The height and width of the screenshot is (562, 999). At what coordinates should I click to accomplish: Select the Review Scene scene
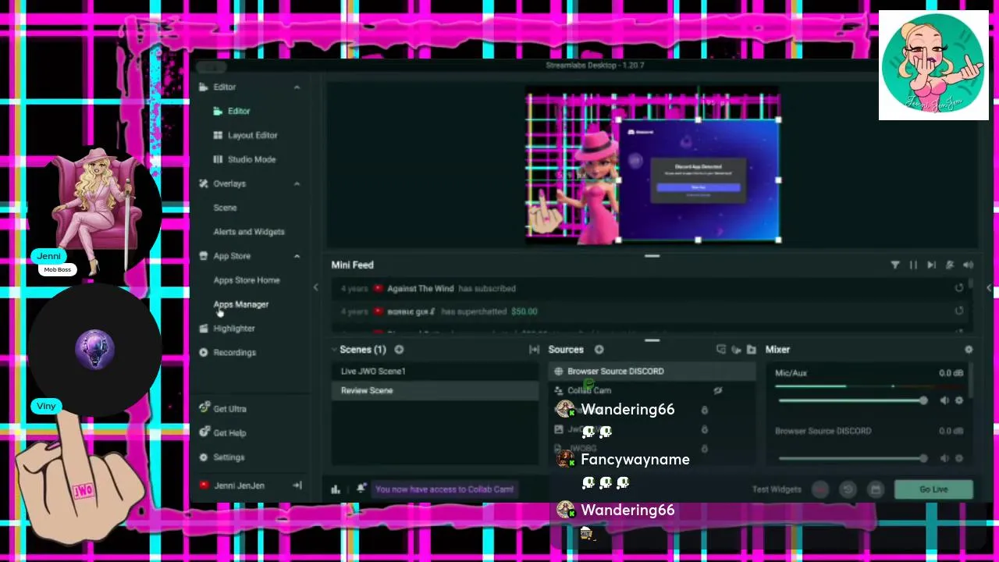436,390
